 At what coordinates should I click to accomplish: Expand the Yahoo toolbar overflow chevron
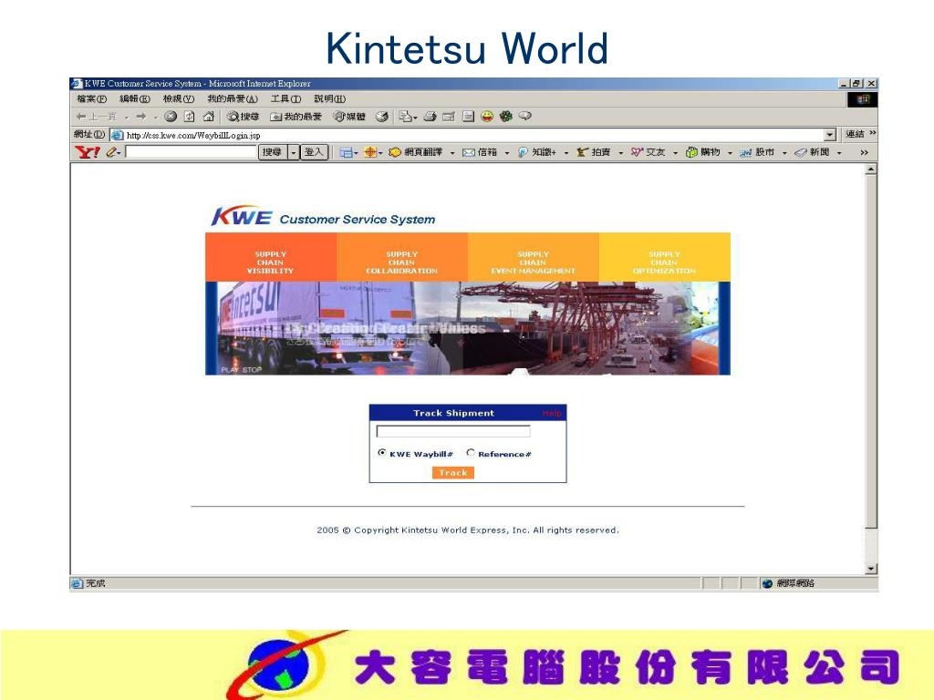point(865,152)
